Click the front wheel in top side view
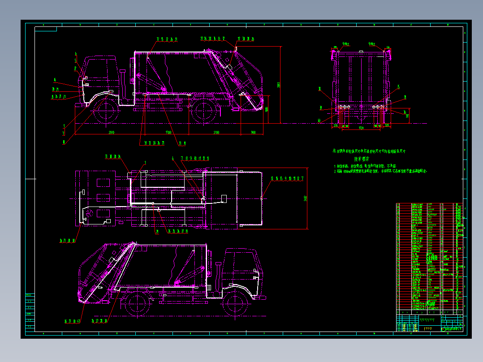This screenshot has width=483, height=362. [x=106, y=111]
